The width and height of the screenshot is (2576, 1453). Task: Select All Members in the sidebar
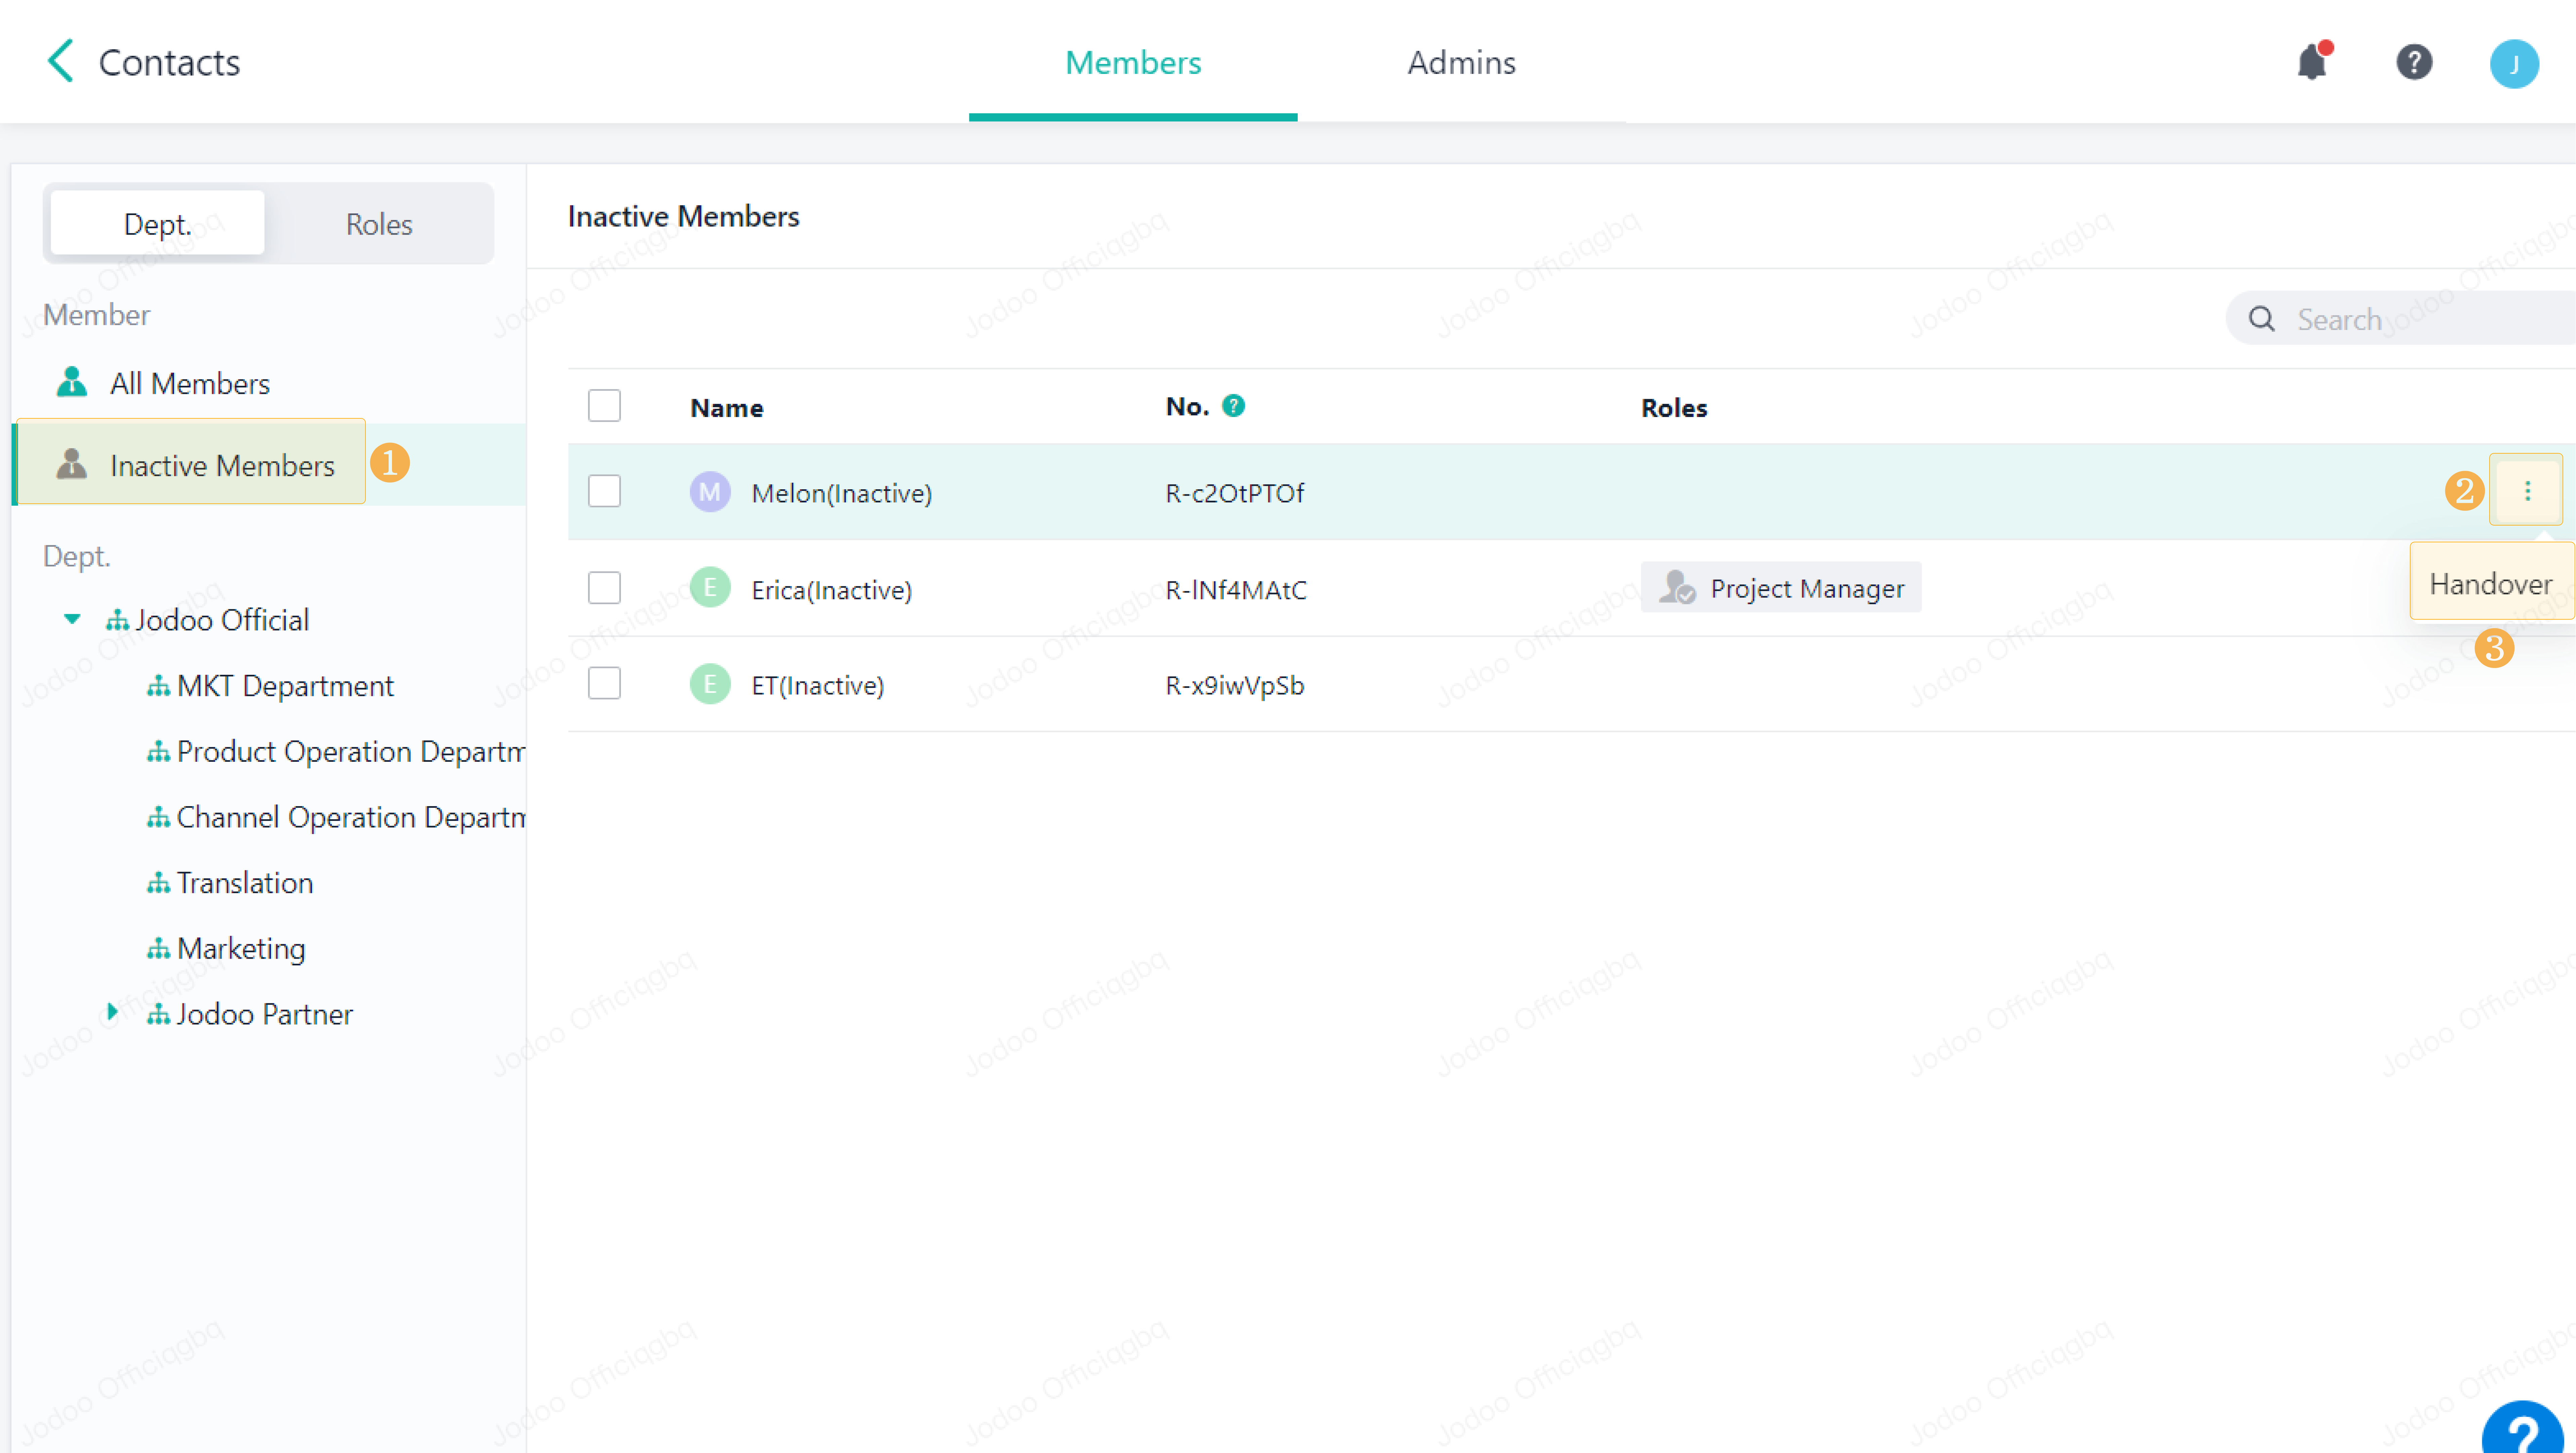(x=189, y=384)
